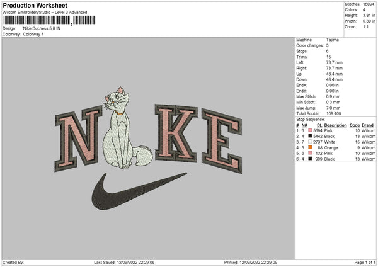Click the Description column header
Viewport: 378px width, 267px height.
pyautogui.click(x=335, y=125)
